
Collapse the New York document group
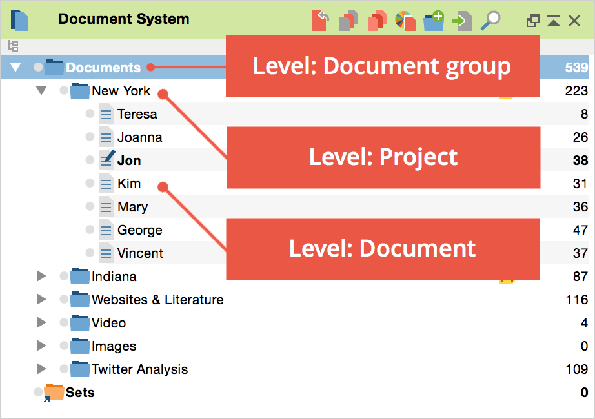click(x=42, y=91)
